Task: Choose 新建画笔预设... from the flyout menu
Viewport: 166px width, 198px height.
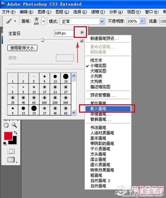Action: [x=105, y=39]
